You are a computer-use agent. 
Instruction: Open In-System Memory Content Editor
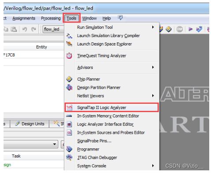[112, 116]
